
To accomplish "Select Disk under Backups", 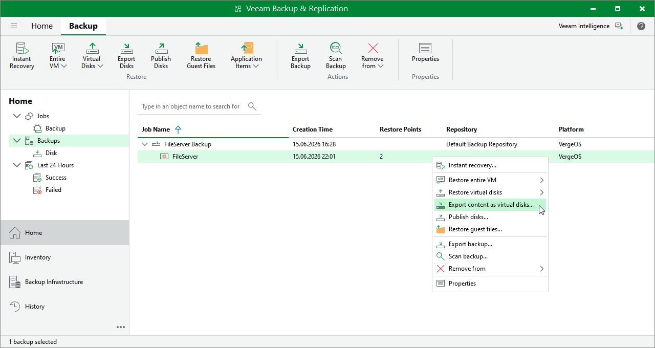I will [51, 153].
